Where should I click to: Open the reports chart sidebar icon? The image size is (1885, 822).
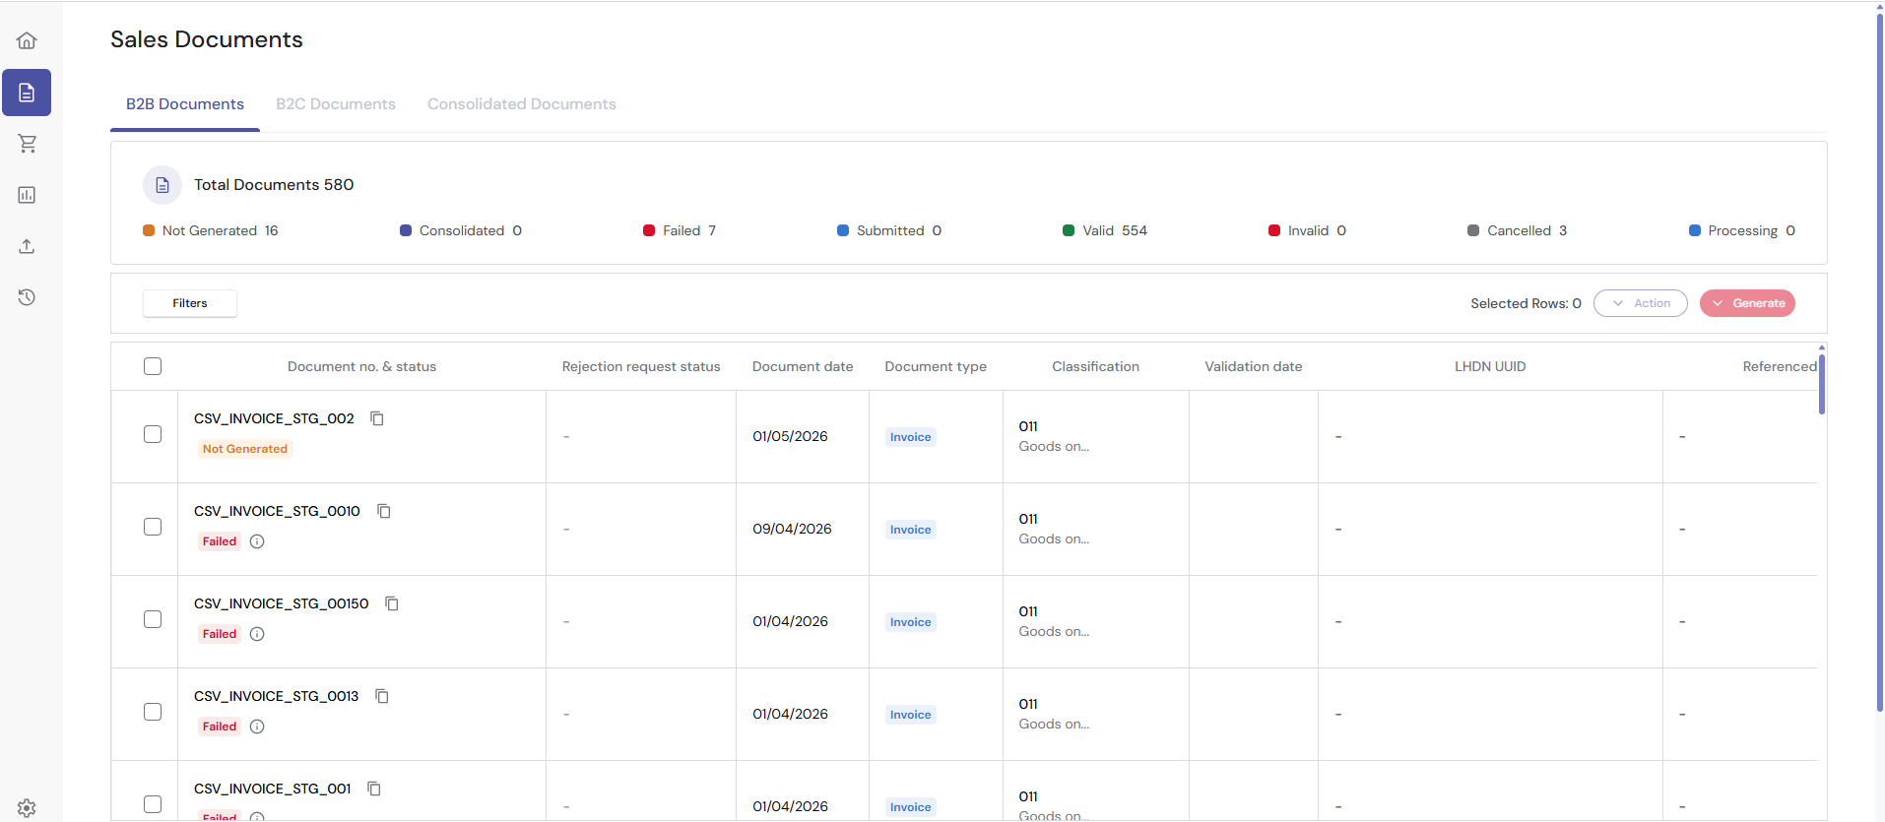point(27,195)
